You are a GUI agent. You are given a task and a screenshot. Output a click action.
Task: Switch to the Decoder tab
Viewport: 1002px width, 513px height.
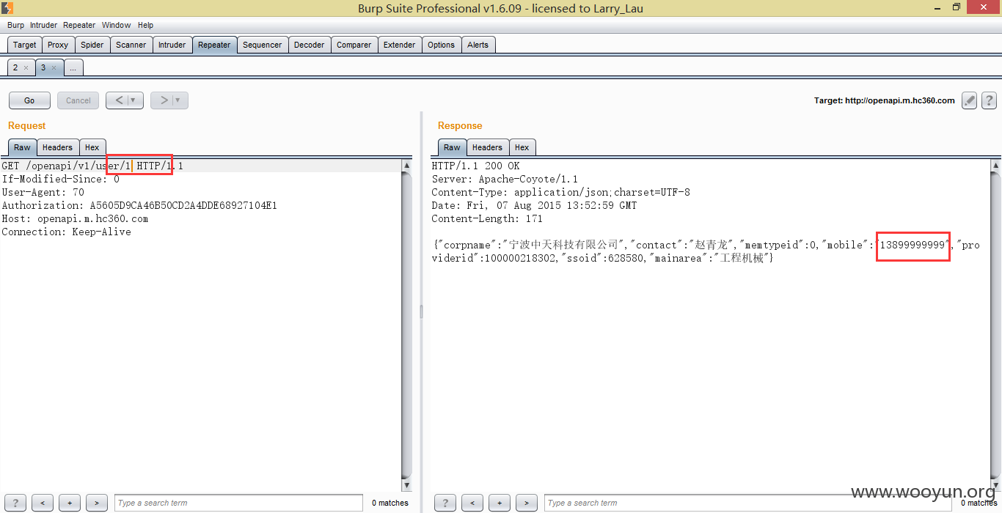[x=309, y=45]
